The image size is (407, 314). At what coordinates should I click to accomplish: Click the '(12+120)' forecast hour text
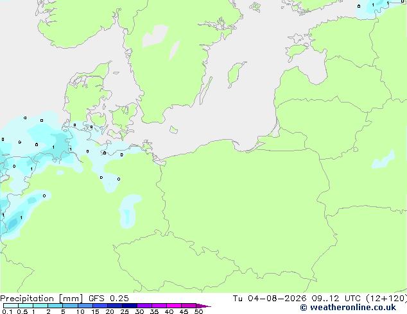[x=386, y=299]
